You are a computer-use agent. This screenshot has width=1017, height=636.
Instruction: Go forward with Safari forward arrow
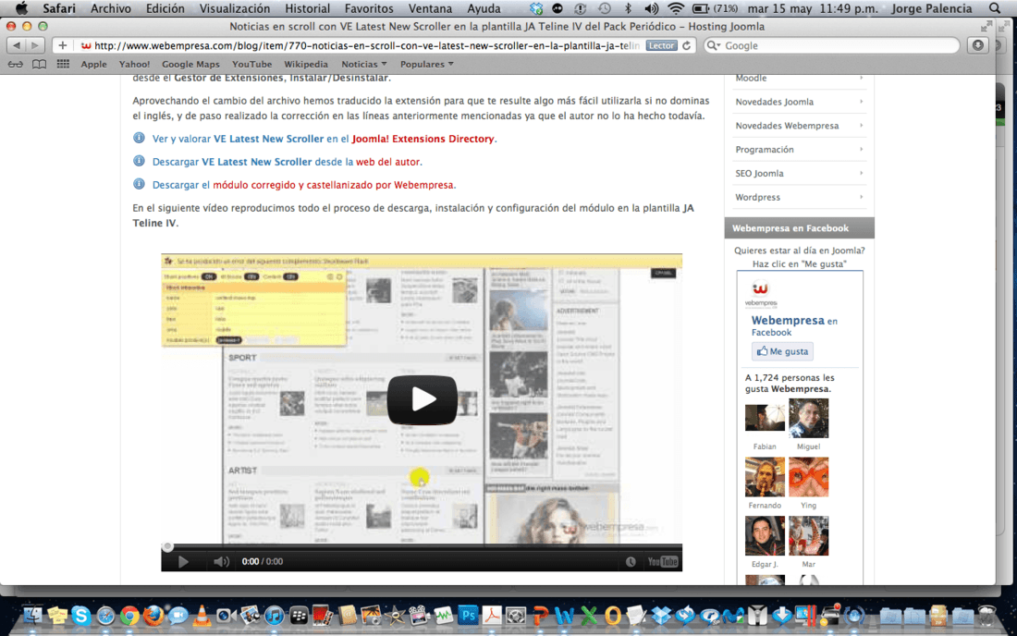(35, 45)
